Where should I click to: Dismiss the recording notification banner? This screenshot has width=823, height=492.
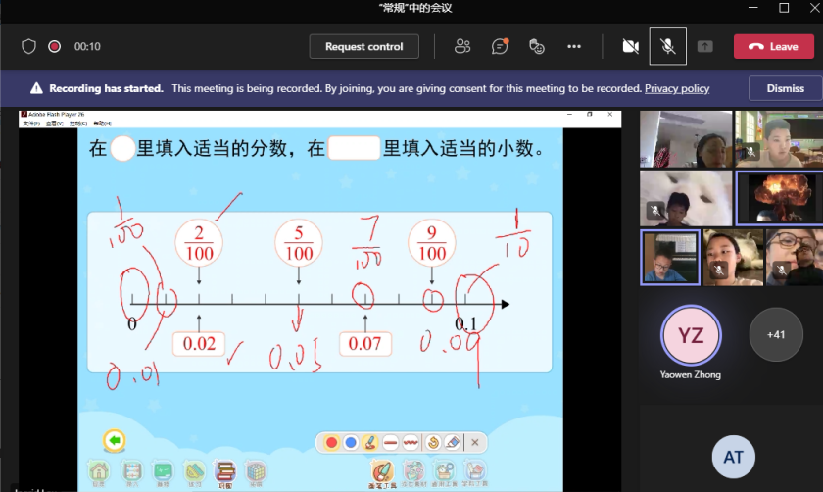coord(785,88)
